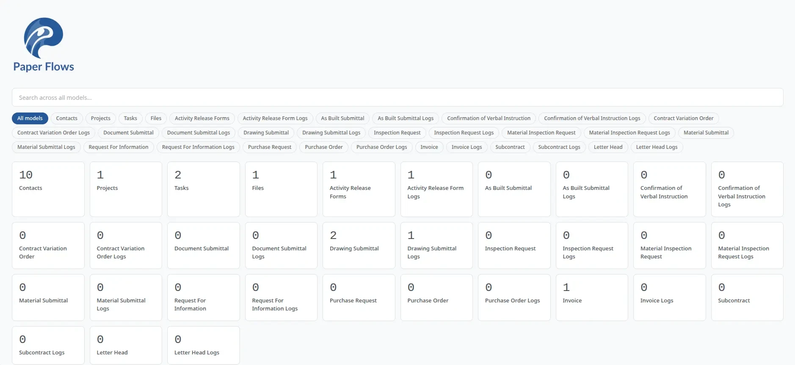Viewport: 795px width, 365px height.
Task: Open the 'Confirmation of Verbal Instruction Logs' card
Action: coord(747,189)
